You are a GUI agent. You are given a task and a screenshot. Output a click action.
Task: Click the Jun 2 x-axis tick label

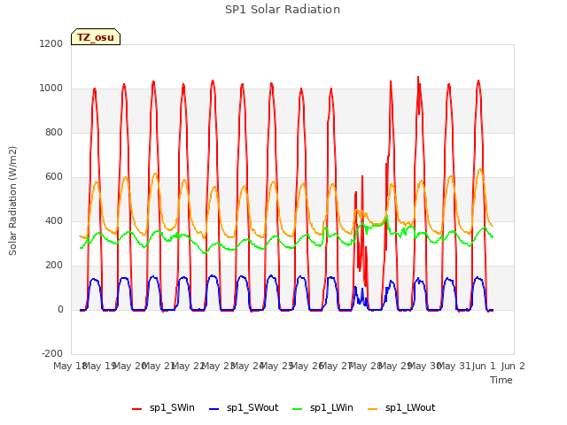(513, 366)
